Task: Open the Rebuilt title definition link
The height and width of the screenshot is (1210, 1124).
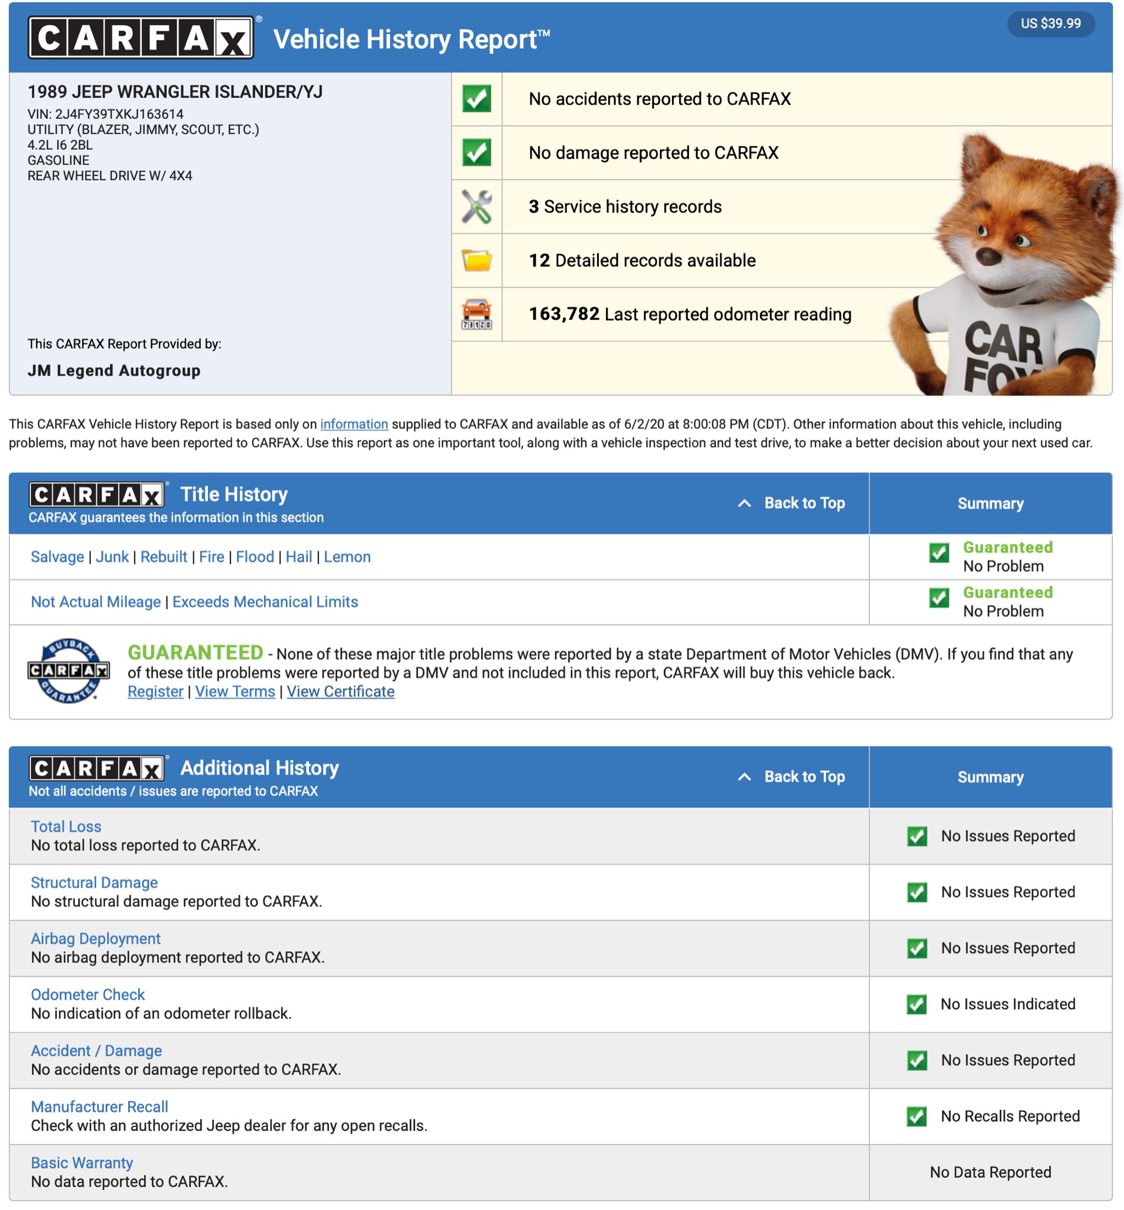Action: [163, 557]
